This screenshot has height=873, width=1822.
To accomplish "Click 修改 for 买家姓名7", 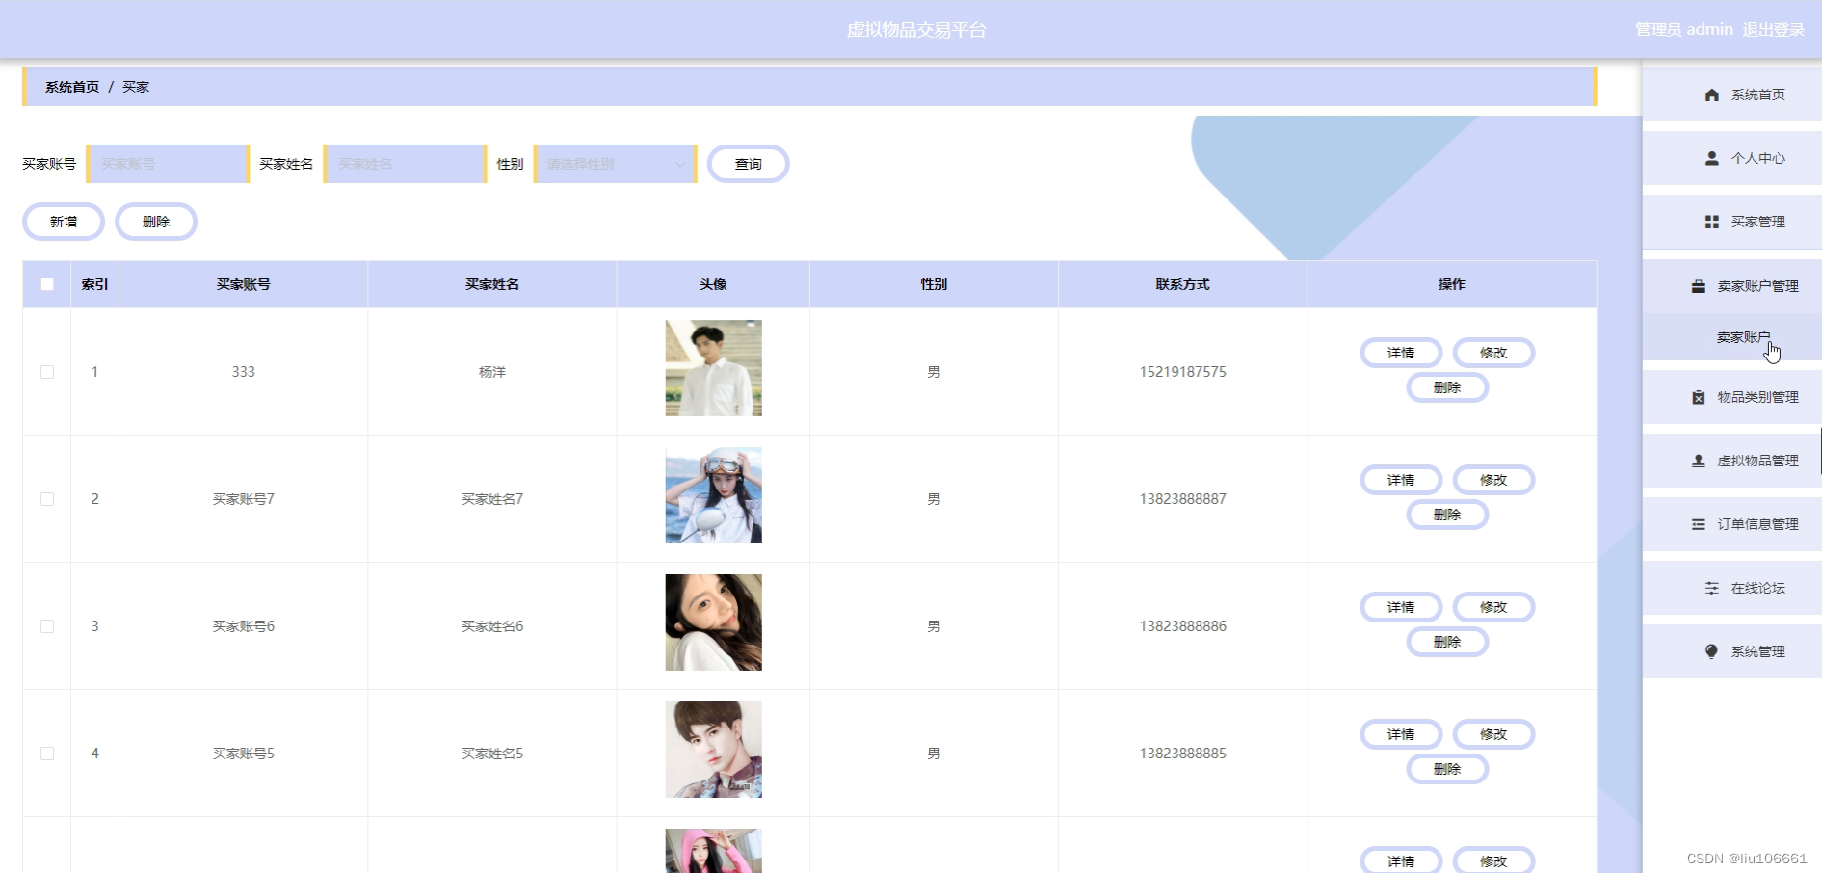I will [x=1493, y=480].
